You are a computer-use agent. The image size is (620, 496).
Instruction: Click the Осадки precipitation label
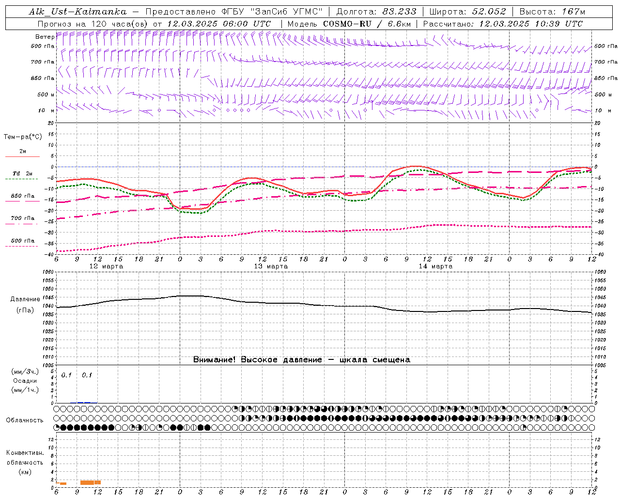pos(25,381)
